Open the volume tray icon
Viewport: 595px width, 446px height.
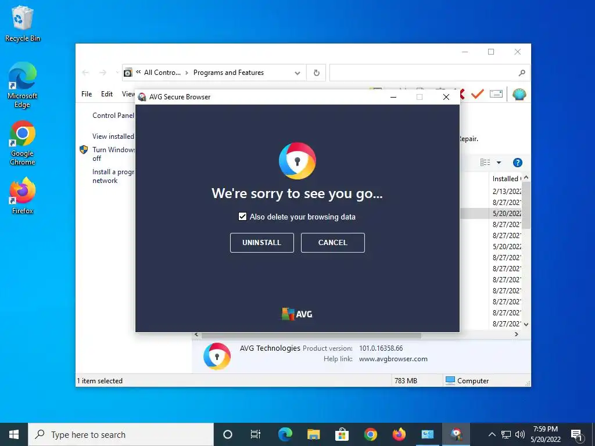520,434
